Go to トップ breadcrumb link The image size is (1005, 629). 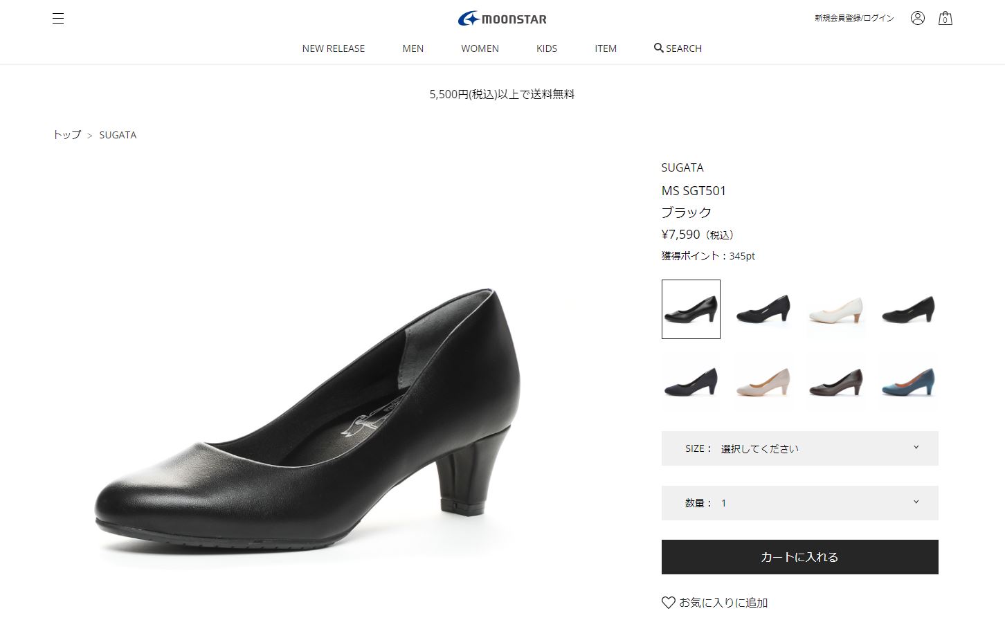[x=67, y=135]
